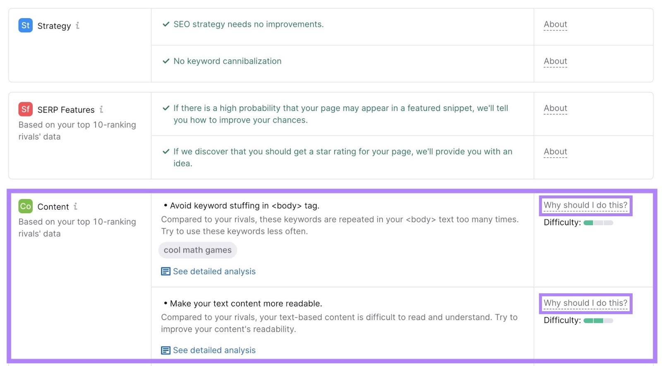Click the info icon beside Strategy
The image size is (662, 366).
tap(78, 26)
